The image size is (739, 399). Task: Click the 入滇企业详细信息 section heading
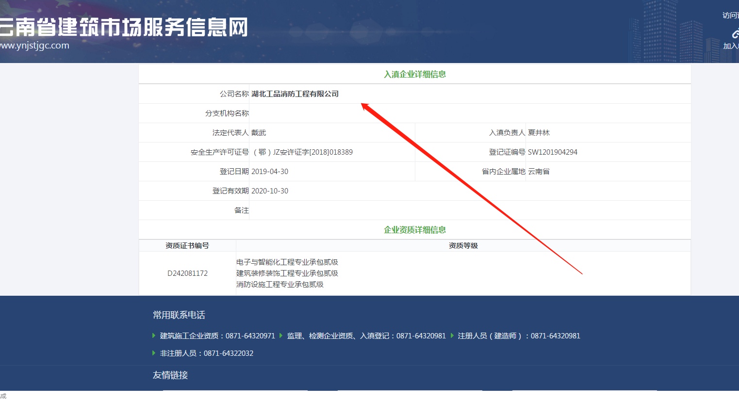coord(415,74)
